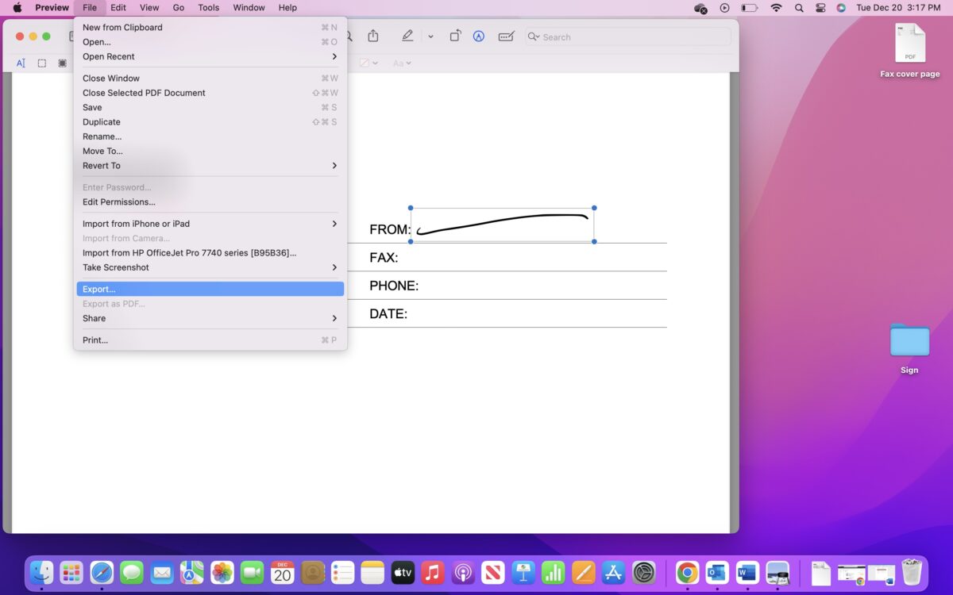Viewport: 953px width, 595px height.
Task: Open Control Center from the menu bar
Action: coord(820,8)
